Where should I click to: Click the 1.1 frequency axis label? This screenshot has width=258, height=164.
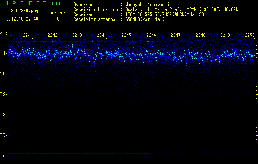[x=4, y=53]
